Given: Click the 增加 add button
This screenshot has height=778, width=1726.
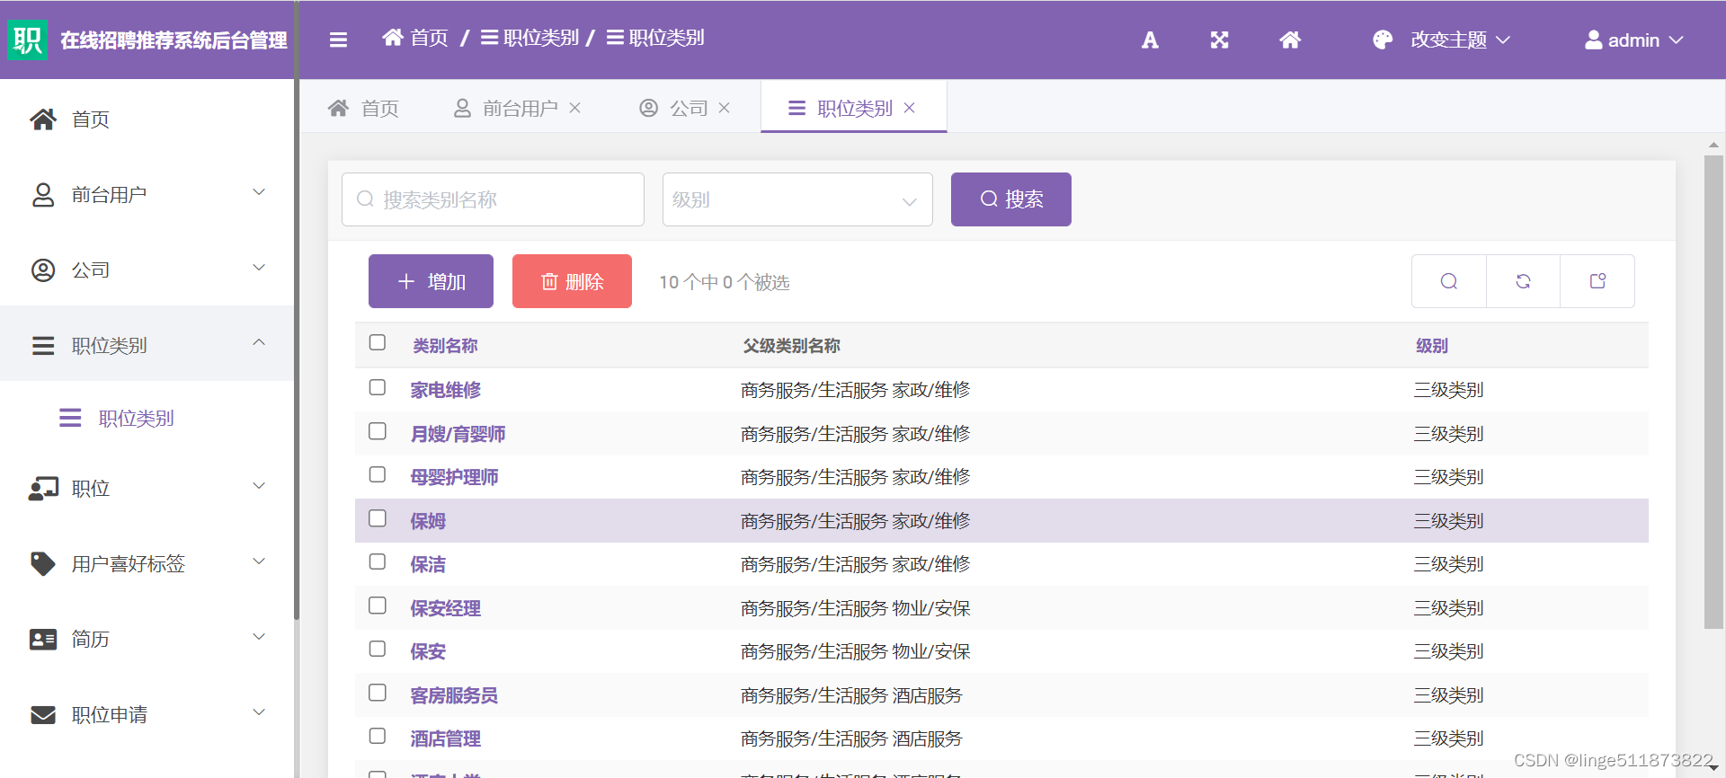Looking at the screenshot, I should [x=431, y=281].
